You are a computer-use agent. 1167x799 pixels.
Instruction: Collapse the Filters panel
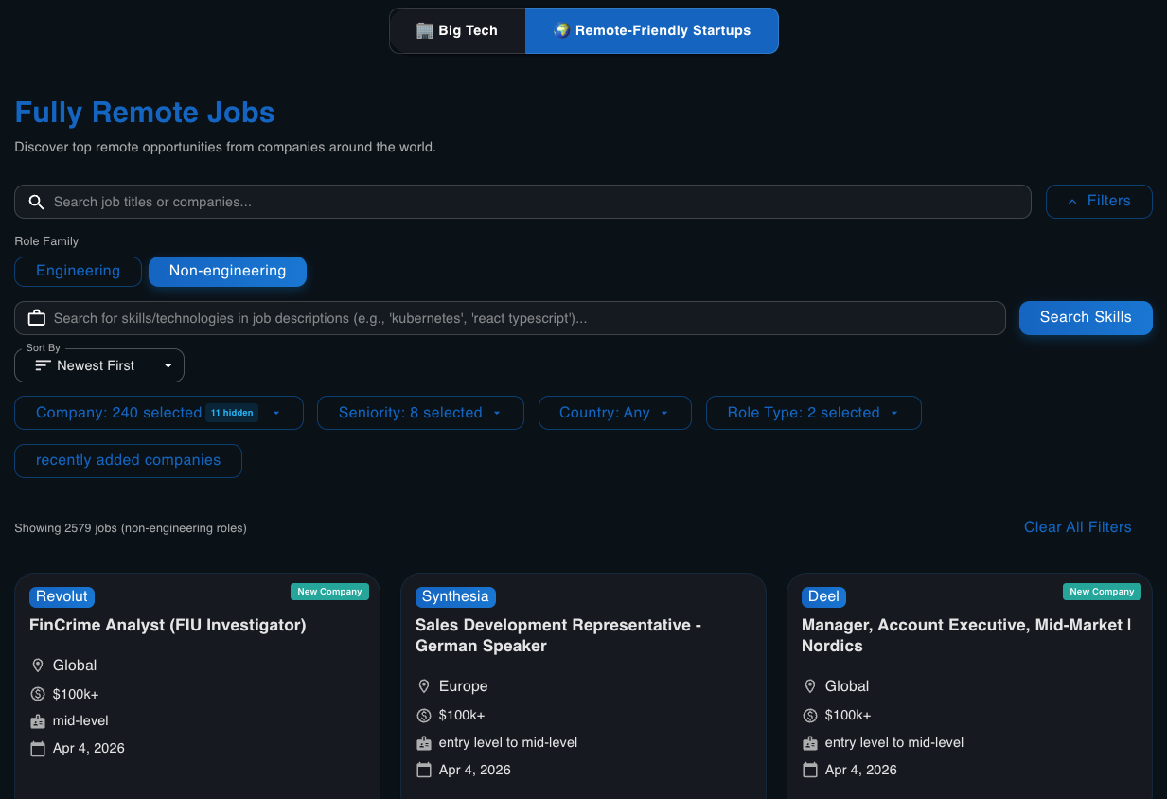pos(1099,201)
